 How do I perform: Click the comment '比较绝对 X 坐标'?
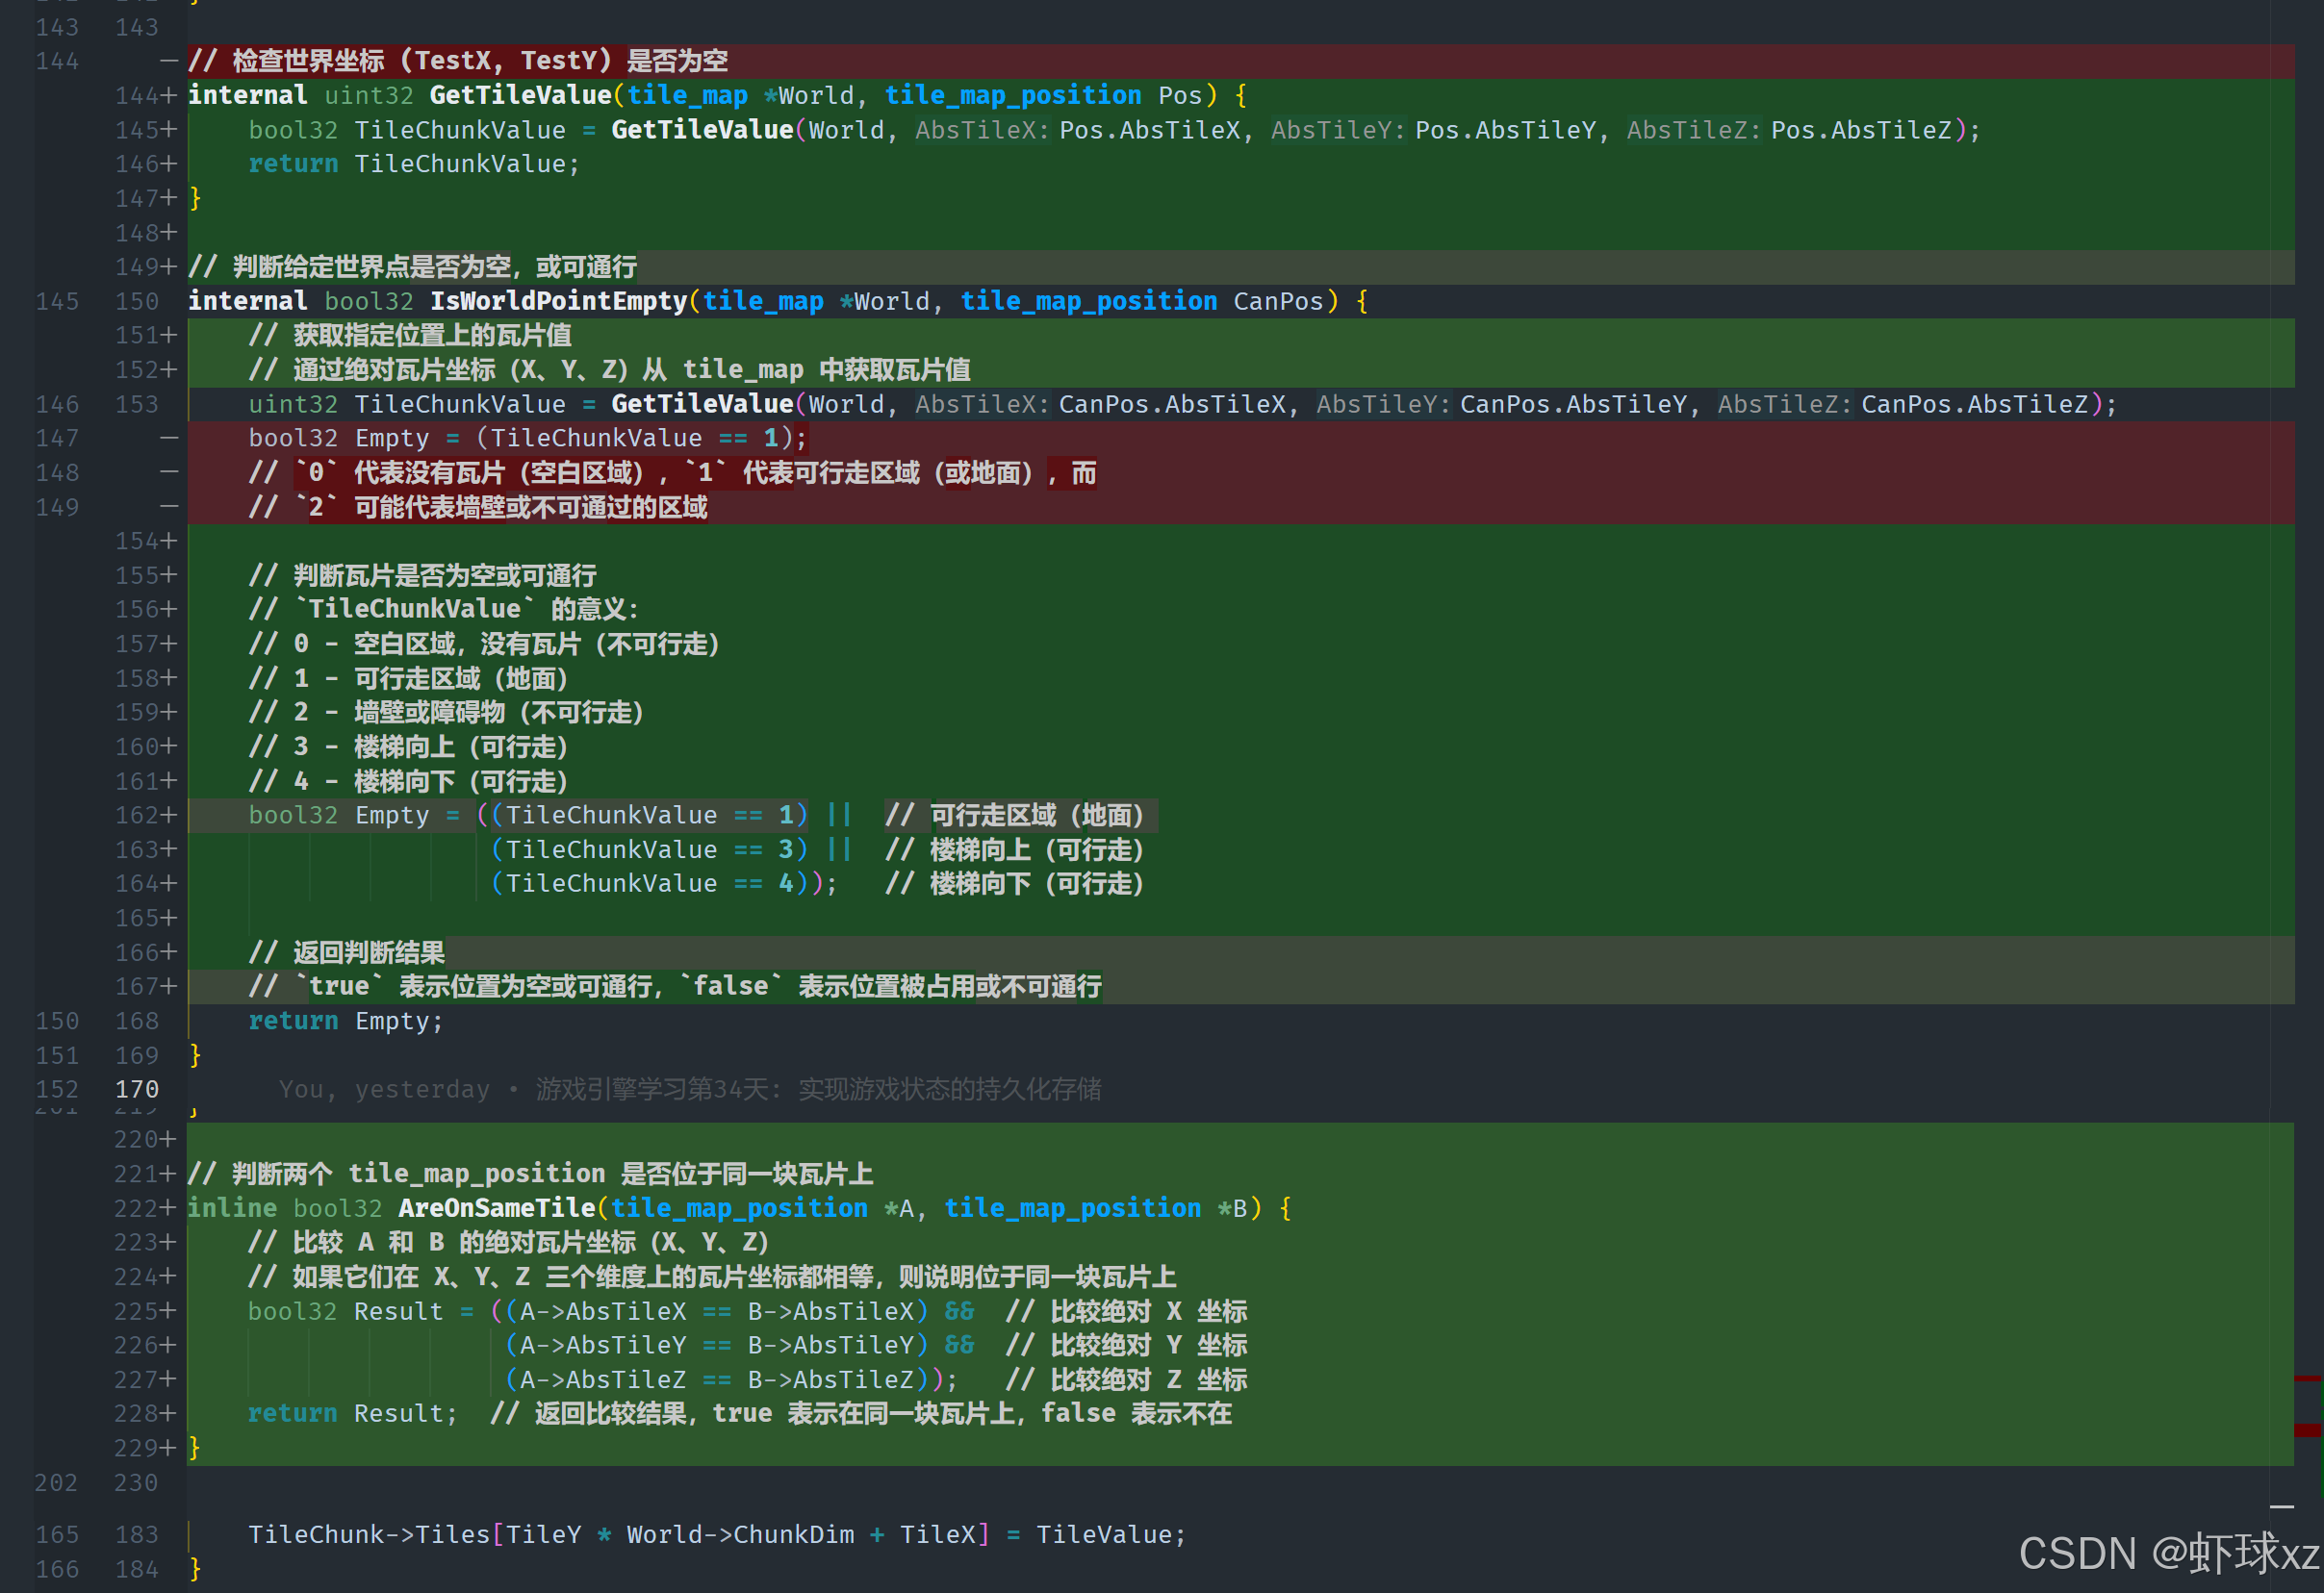(x=1126, y=1311)
